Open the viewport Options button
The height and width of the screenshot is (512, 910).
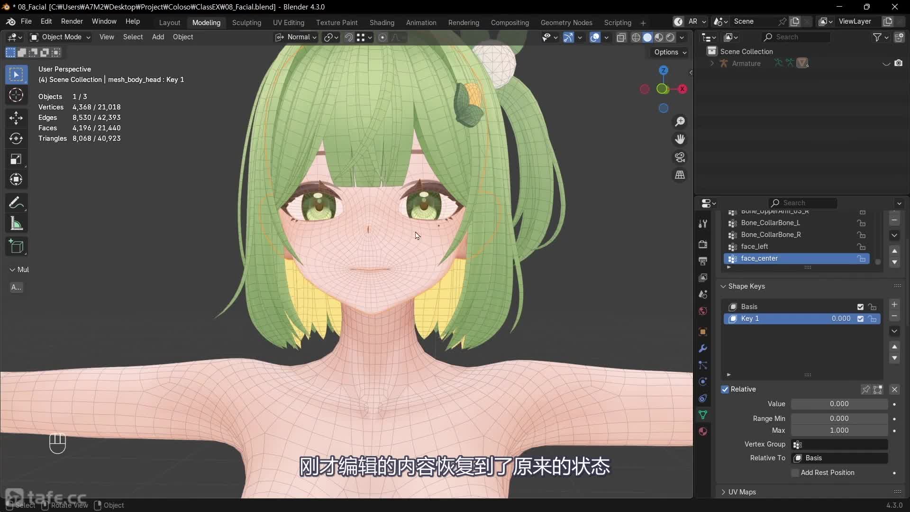[x=670, y=52]
